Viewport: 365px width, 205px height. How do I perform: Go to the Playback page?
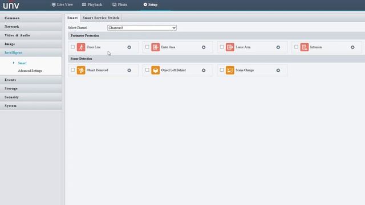(92, 5)
